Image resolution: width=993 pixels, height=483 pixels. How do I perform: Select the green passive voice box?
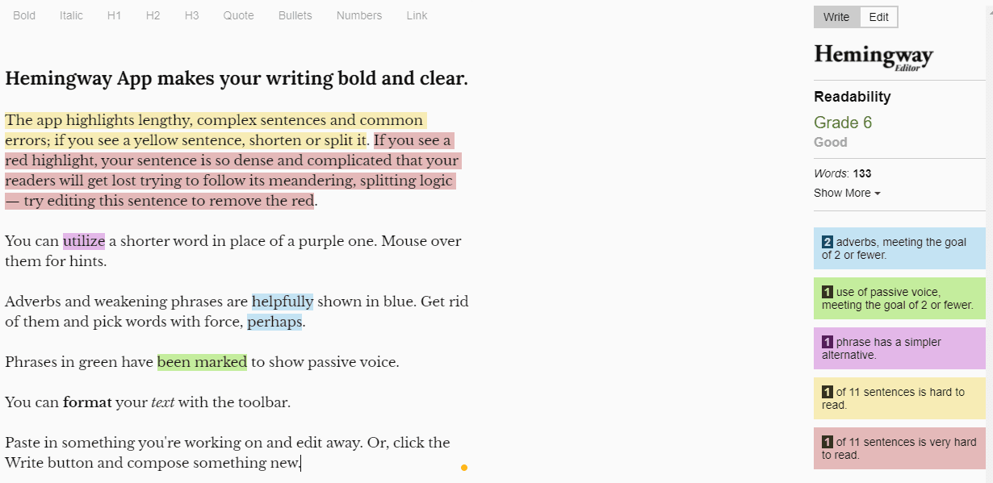(899, 298)
